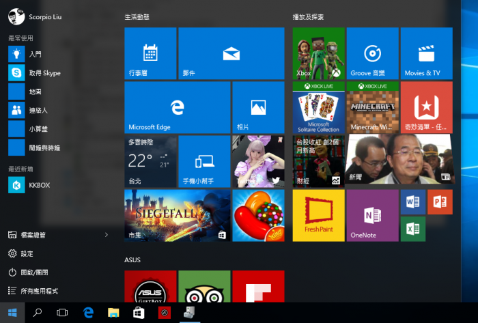478x323 pixels.
Task: Open the Fresh Paint tile
Action: (x=318, y=215)
